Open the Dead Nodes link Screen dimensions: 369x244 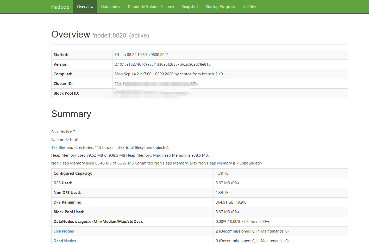click(65, 241)
